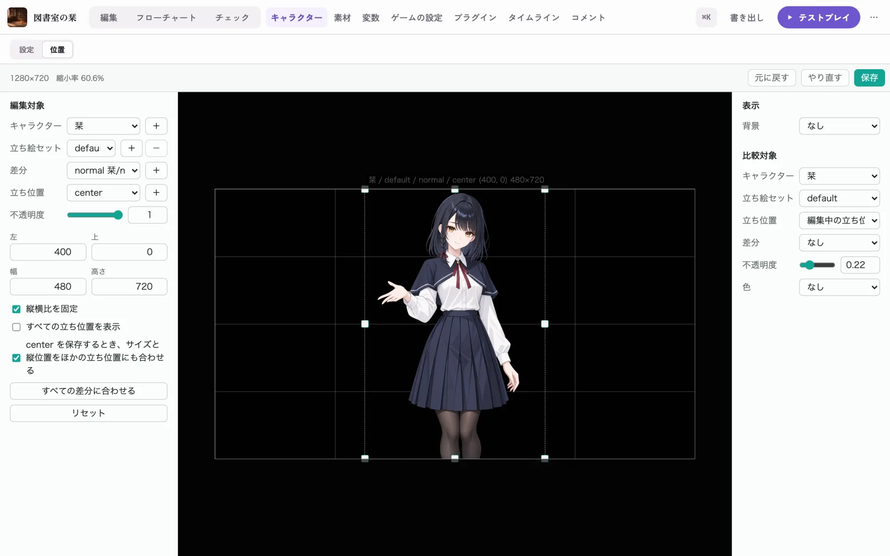Click the リセット button

click(89, 413)
